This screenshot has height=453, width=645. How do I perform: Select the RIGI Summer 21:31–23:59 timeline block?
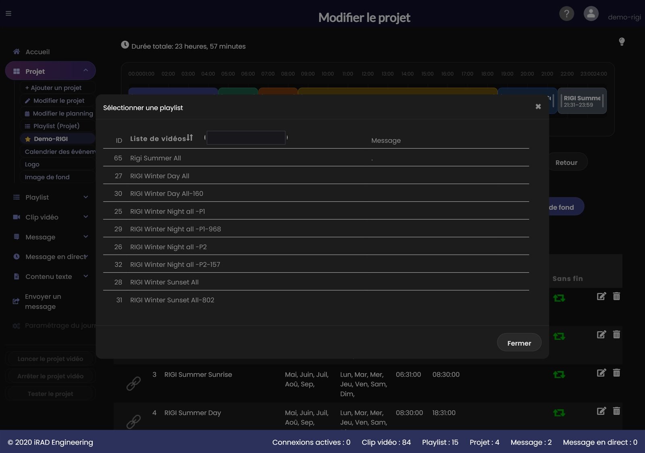click(x=582, y=101)
